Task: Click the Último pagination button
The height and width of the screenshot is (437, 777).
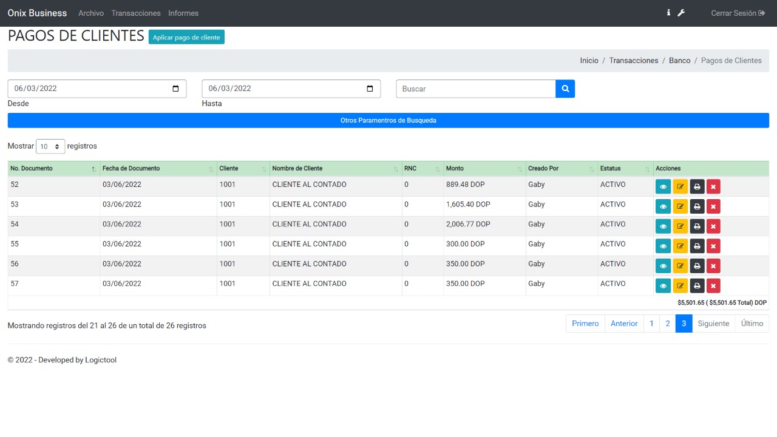Action: (x=752, y=324)
